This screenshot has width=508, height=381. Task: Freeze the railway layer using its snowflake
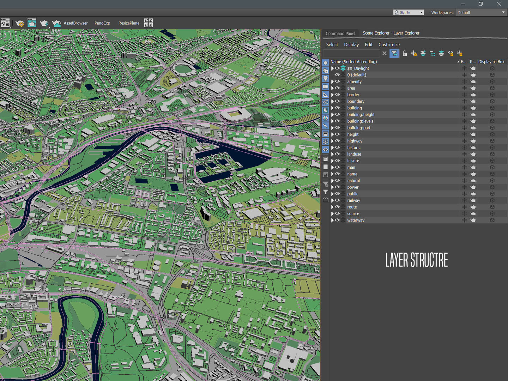[464, 200]
